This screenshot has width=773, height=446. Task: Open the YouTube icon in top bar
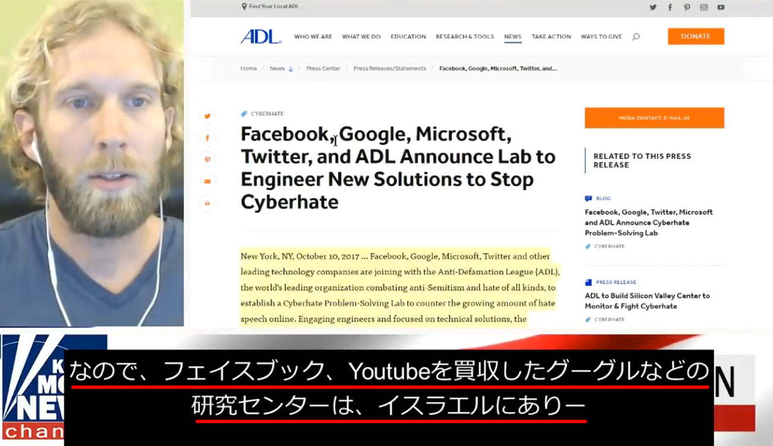[721, 7]
